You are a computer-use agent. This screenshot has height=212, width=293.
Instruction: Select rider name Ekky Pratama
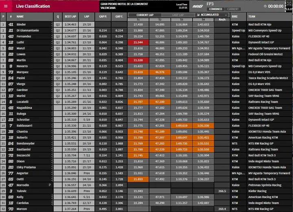coord(26,167)
